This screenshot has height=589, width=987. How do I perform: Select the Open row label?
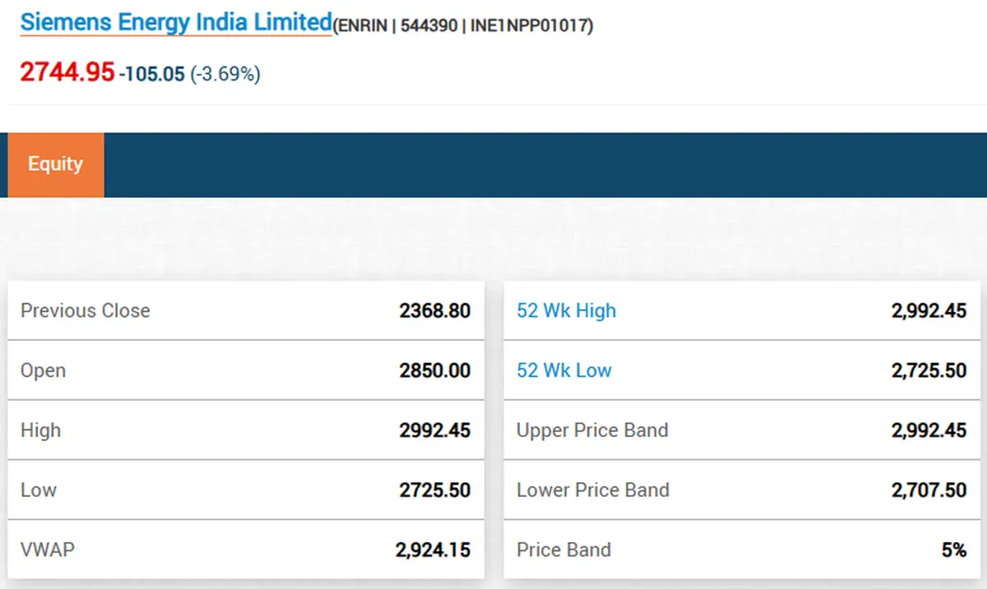tap(43, 371)
